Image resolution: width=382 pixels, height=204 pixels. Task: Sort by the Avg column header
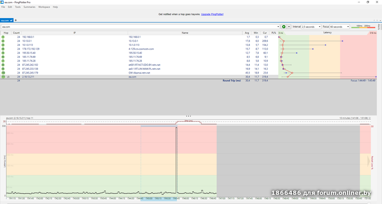pos(247,32)
